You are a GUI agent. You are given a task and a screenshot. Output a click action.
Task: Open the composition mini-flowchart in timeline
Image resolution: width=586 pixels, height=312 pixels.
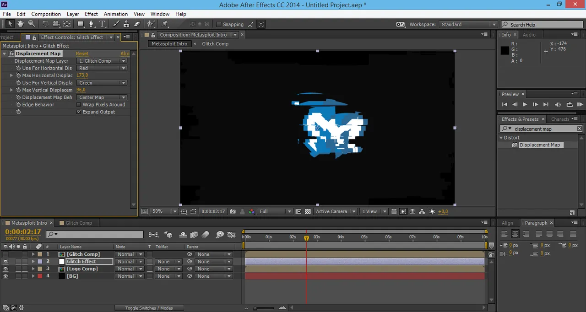[154, 235]
